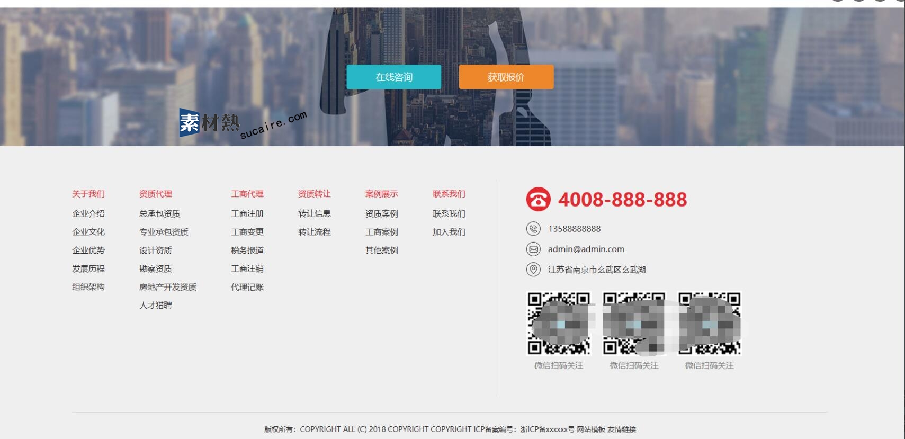Click the phone number 13588888888
The width and height of the screenshot is (905, 439).
point(574,229)
